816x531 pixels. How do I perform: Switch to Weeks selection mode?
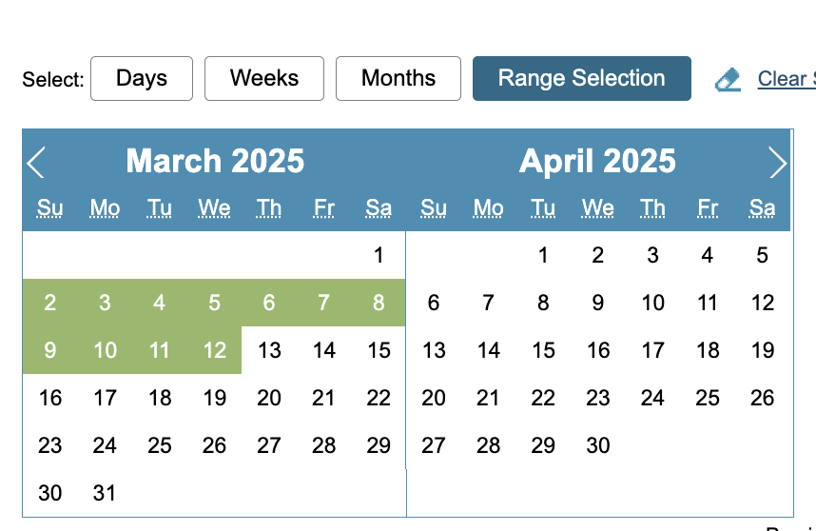264,78
